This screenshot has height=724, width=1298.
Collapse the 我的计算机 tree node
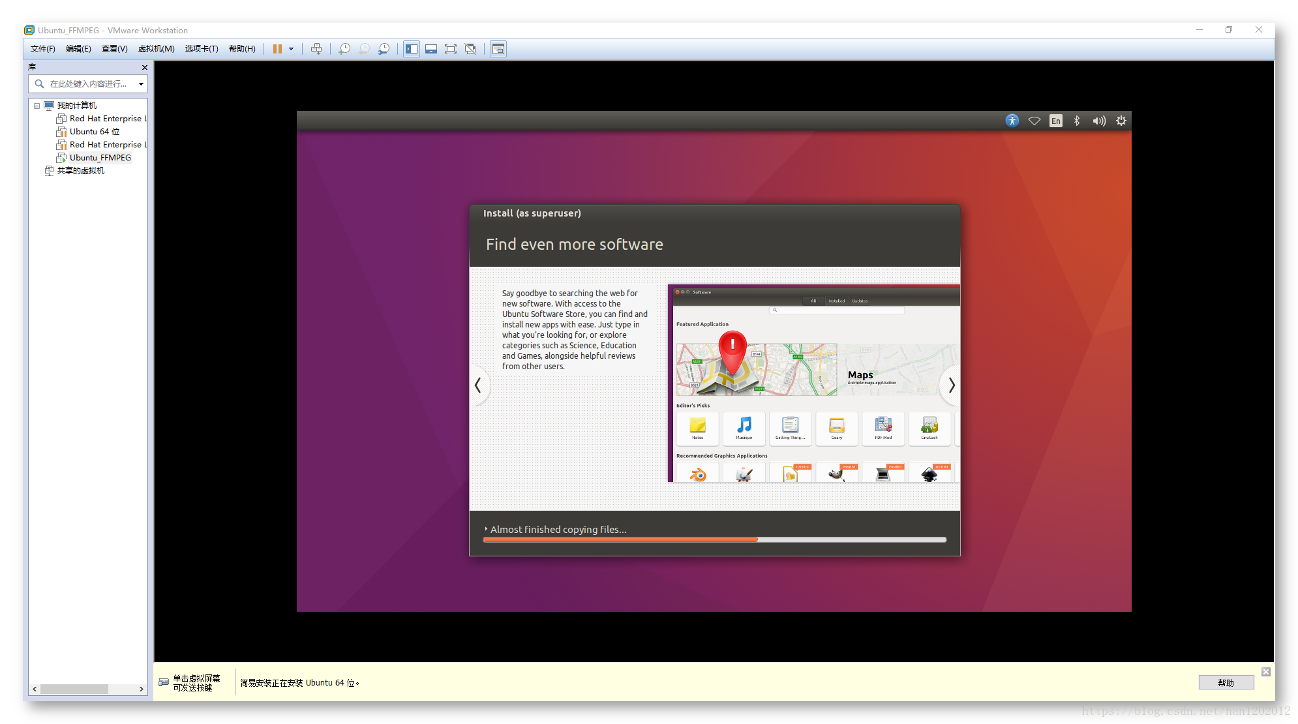(37, 106)
